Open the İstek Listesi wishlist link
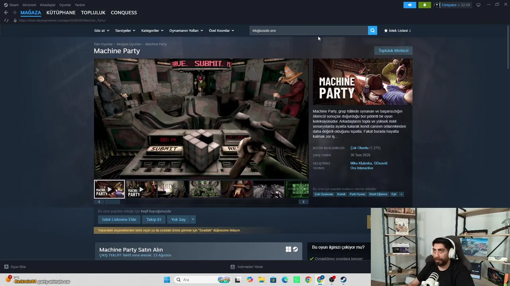Screen dimensions: 510x286 coord(398,31)
